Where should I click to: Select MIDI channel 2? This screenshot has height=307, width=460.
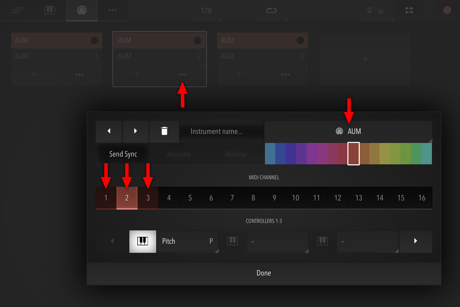click(127, 198)
